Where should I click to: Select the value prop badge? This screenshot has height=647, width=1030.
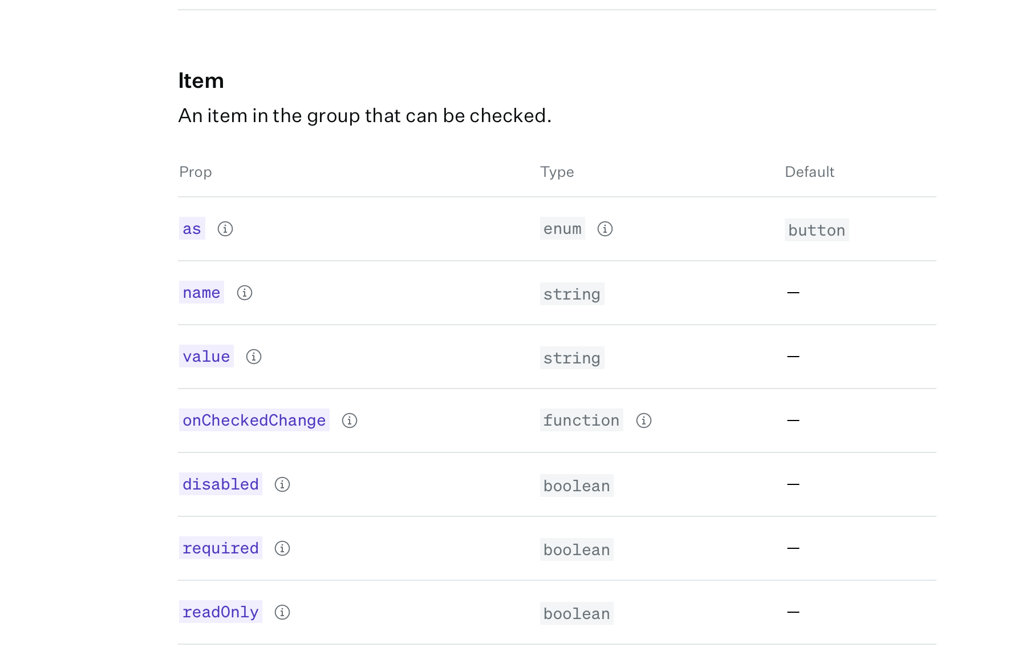click(x=206, y=357)
